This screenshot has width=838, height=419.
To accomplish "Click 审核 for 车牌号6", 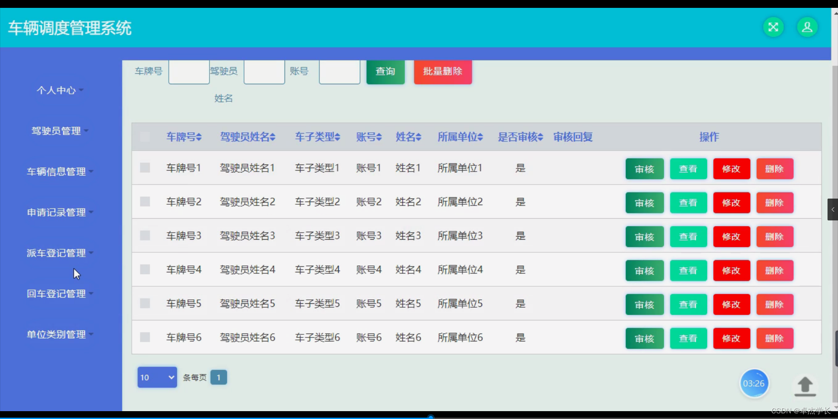I will point(645,338).
